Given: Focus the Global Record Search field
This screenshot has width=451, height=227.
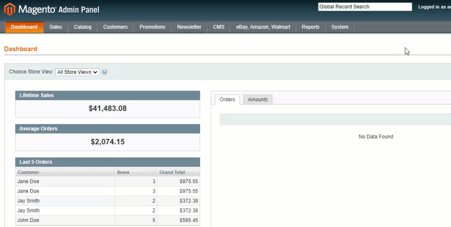Looking at the screenshot, I should [365, 7].
